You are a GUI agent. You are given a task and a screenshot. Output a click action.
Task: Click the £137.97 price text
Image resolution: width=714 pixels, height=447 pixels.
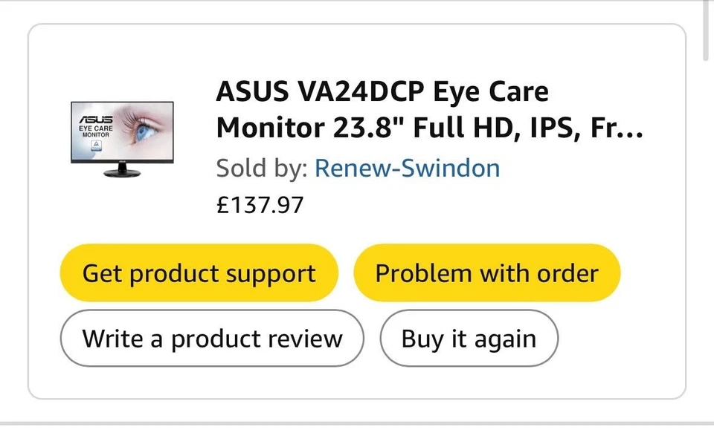point(260,205)
